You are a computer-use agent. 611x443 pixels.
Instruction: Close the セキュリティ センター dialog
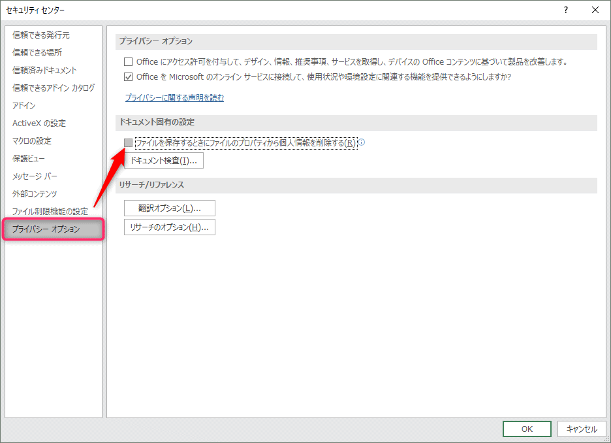pos(595,10)
